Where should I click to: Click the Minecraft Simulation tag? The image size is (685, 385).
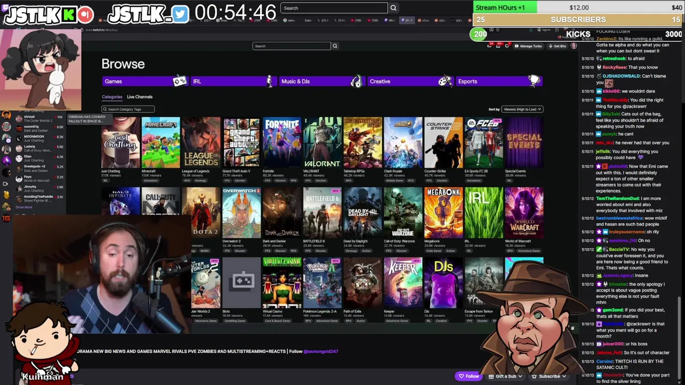pos(151,180)
